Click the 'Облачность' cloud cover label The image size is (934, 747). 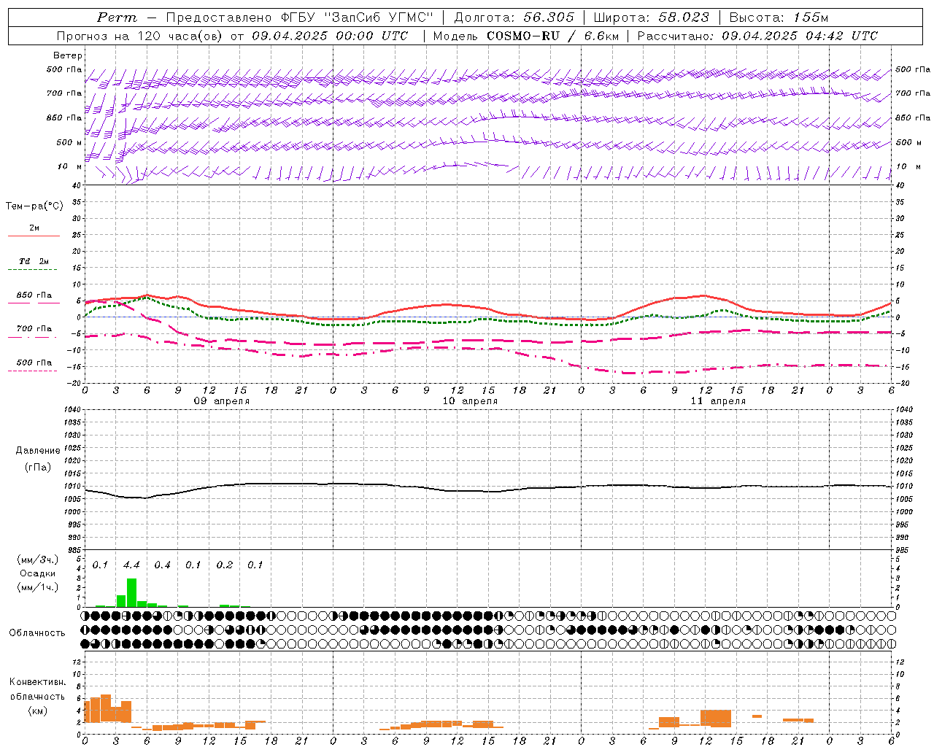tap(37, 633)
